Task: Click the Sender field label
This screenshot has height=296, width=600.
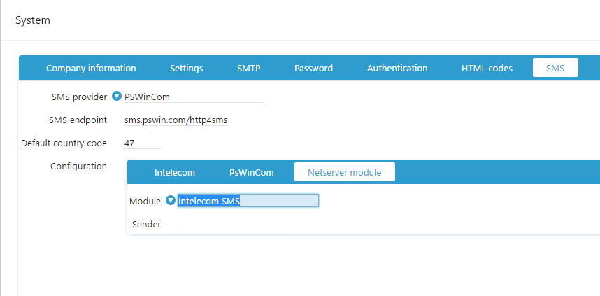Action: coord(146,224)
